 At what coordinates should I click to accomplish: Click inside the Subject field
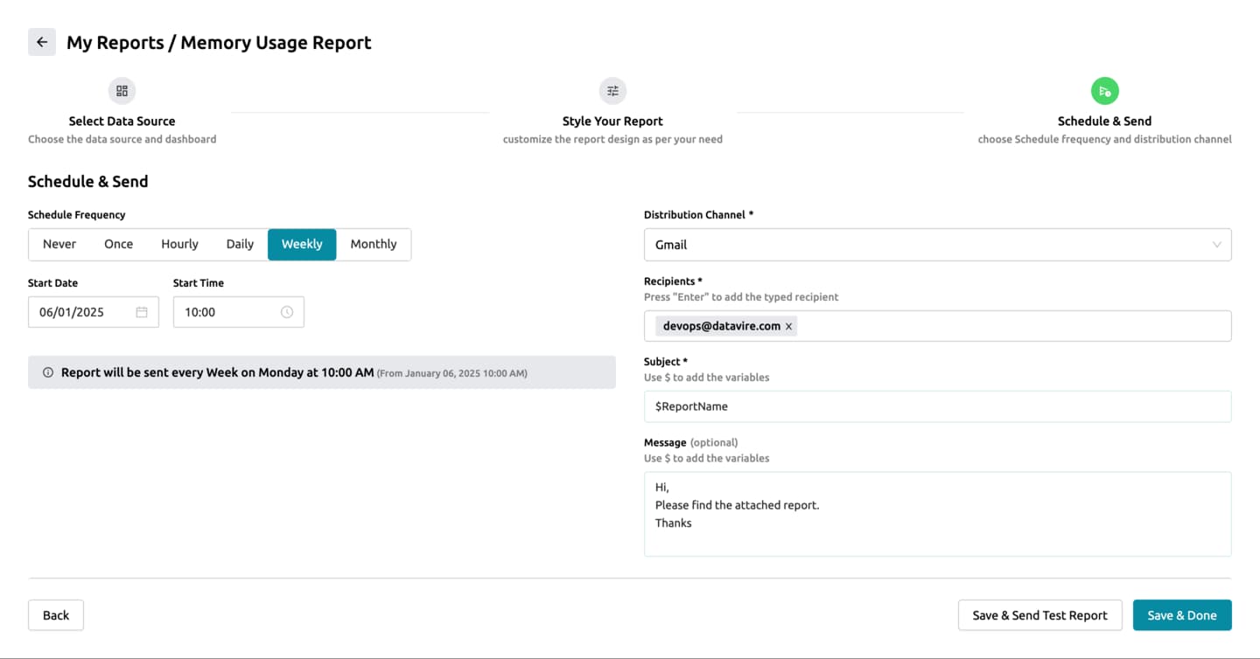(x=936, y=406)
